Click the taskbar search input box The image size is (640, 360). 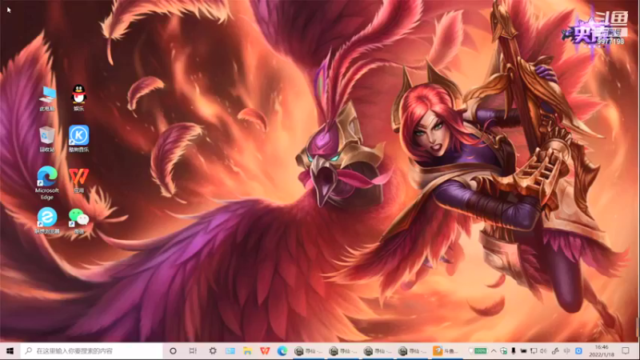(91, 350)
